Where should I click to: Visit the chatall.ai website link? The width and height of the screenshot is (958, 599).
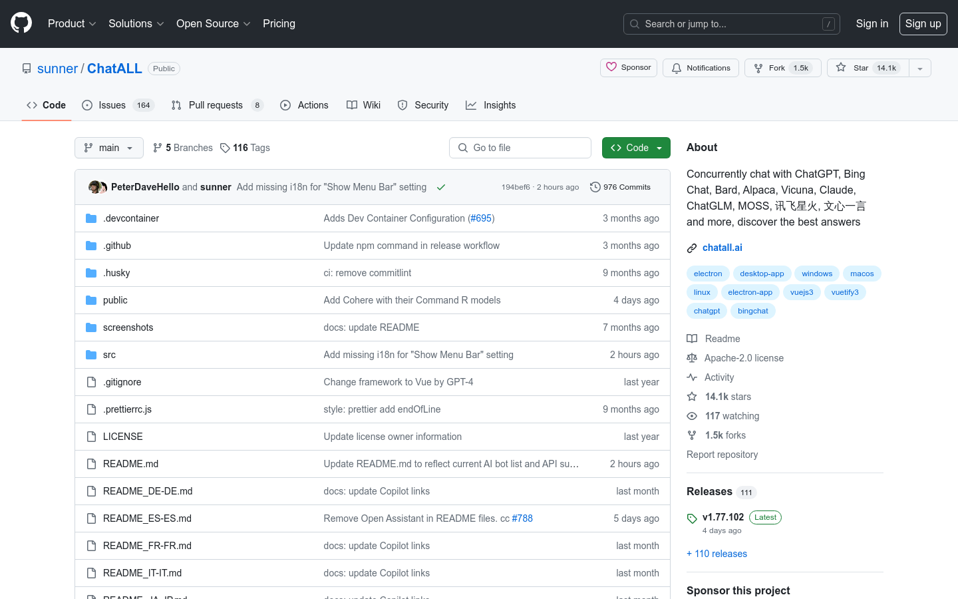pyautogui.click(x=722, y=248)
